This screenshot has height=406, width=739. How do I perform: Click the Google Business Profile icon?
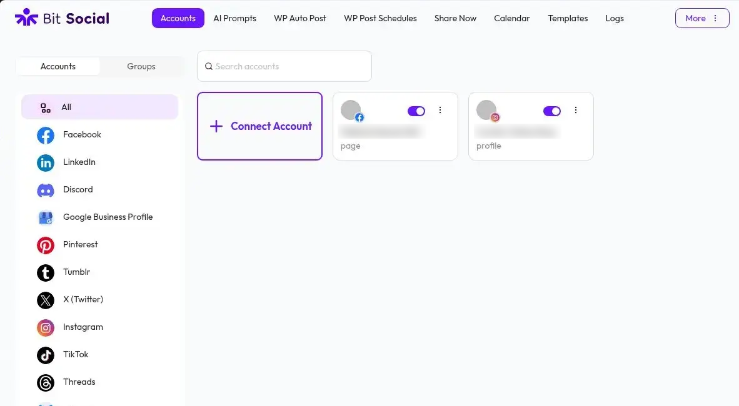click(46, 217)
